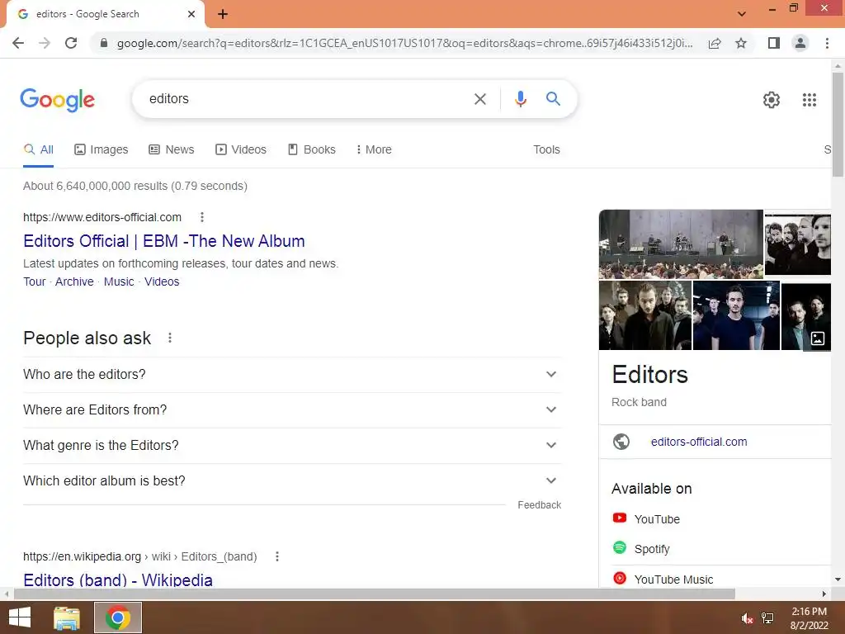Bookmark this page with the star
Screen dimensions: 845x634
[741, 43]
